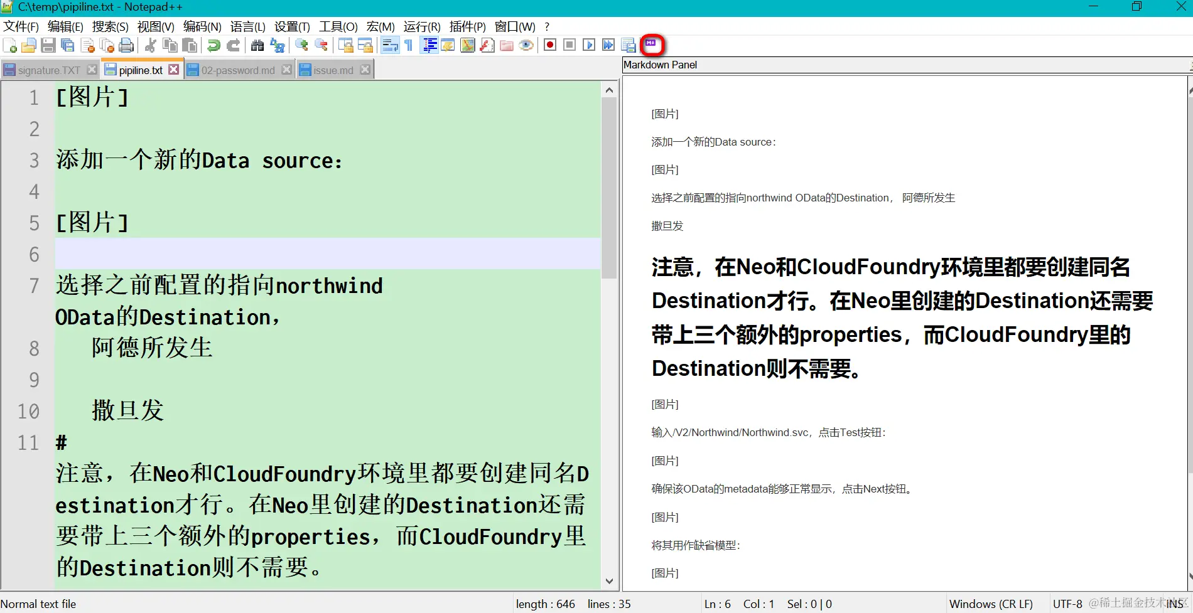The image size is (1193, 613).
Task: Select the pipiline.txt tab
Action: click(x=141, y=70)
